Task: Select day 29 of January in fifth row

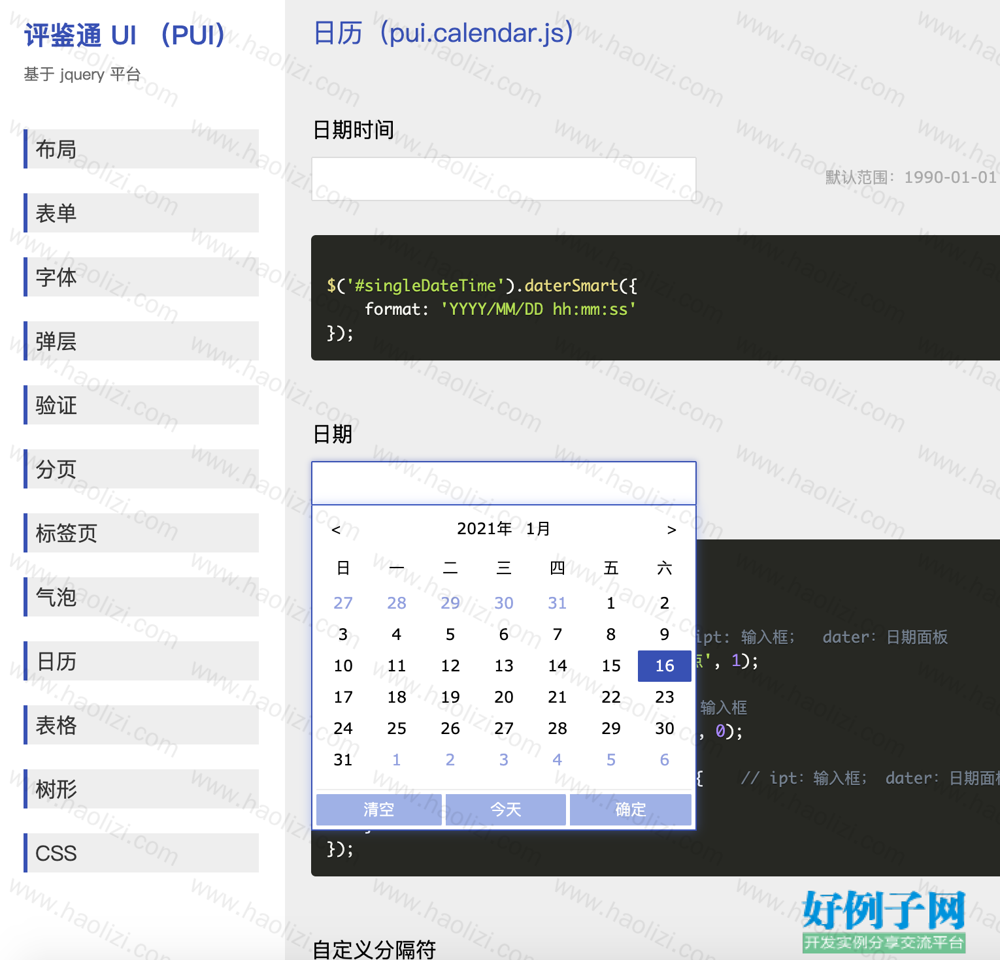Action: (611, 728)
